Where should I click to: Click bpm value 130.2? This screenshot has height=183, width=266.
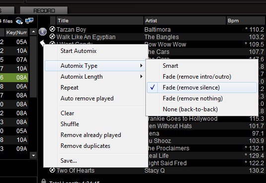tap(257, 171)
